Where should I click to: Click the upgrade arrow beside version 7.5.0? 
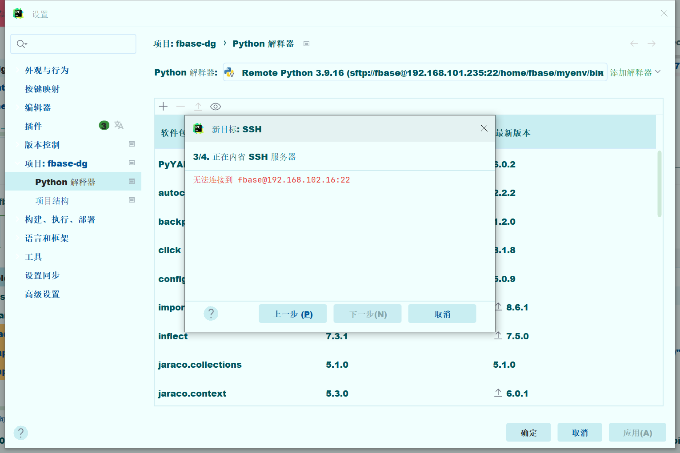pos(498,336)
